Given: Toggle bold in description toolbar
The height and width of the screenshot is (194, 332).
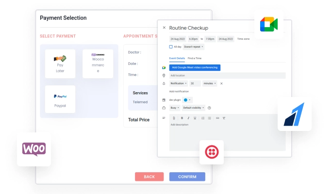Looking at the screenshot, I should pos(182,118).
